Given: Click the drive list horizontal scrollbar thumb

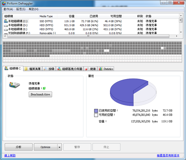Looking at the screenshot, I should tap(88, 36).
